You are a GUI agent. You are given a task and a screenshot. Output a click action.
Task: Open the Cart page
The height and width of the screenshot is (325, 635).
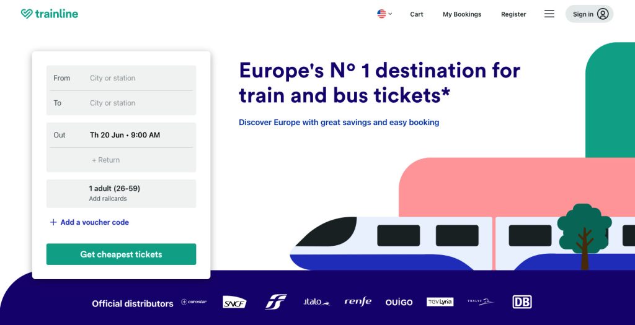416,14
